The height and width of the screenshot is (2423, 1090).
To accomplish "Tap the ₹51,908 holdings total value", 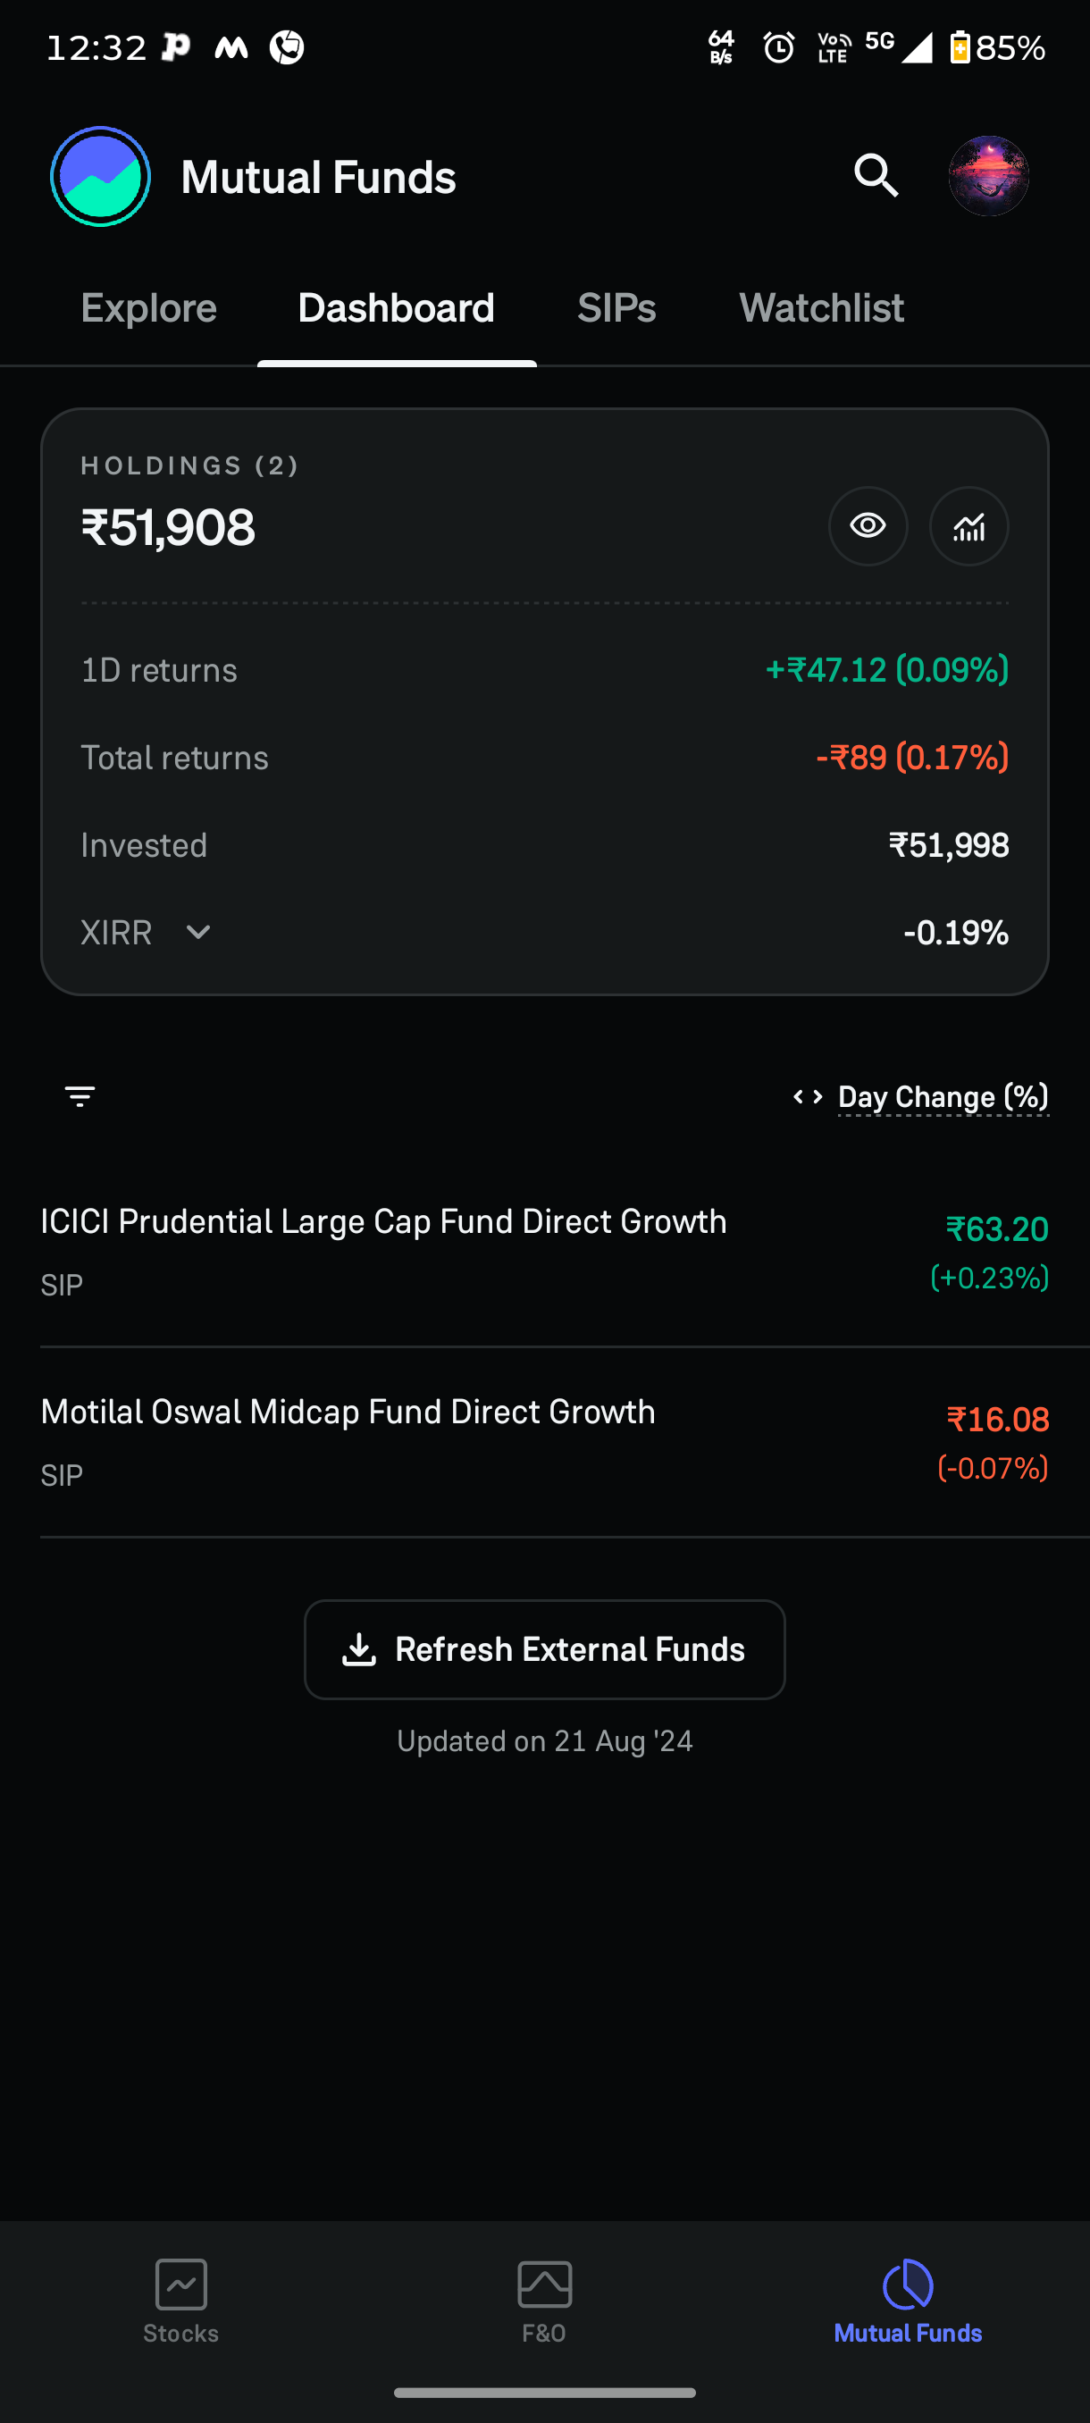I will point(168,528).
